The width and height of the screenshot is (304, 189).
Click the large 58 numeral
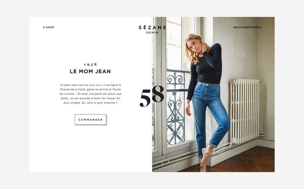[x=152, y=96]
